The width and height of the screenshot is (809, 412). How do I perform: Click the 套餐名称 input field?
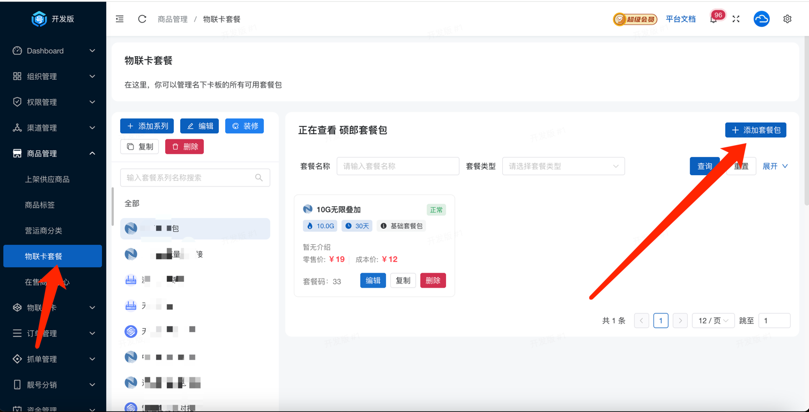[x=397, y=166]
